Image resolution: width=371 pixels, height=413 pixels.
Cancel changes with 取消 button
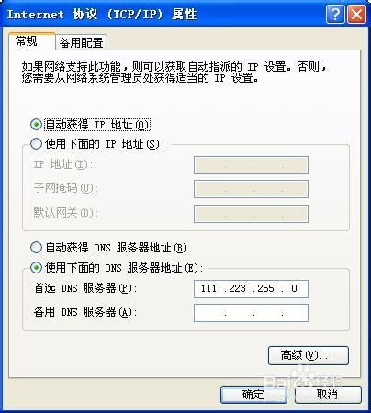(328, 395)
